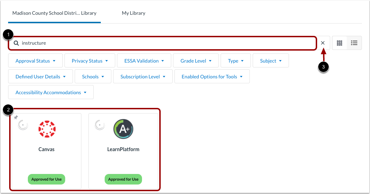Image resolution: width=370 pixels, height=194 pixels.
Task: Switch to the My Library tab
Action: (134, 13)
